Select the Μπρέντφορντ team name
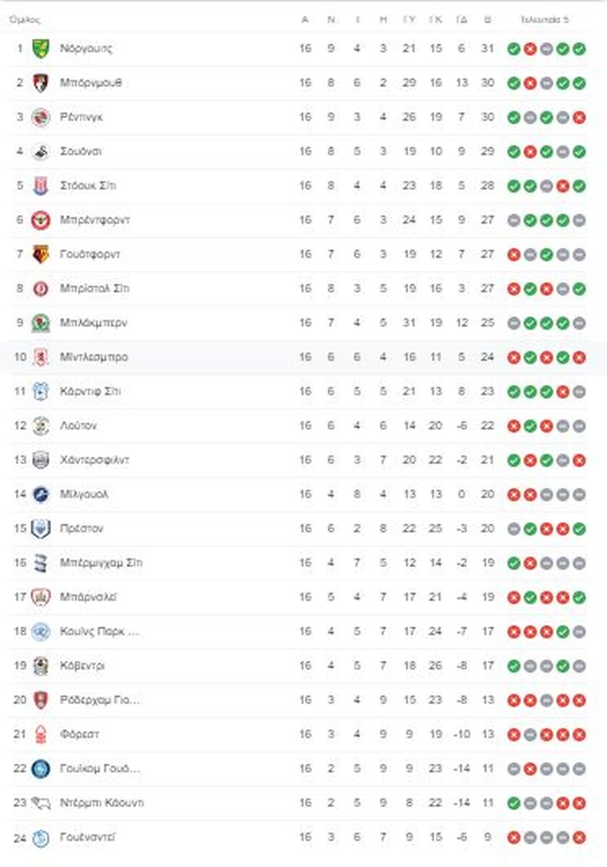The image size is (607, 867). (95, 220)
